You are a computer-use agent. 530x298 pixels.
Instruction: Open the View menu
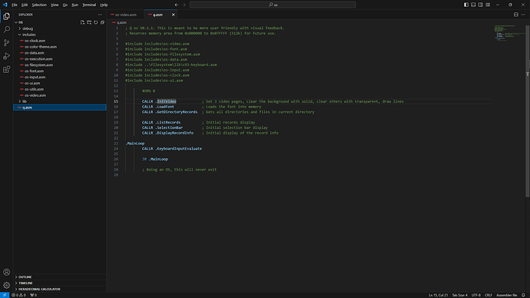tap(55, 5)
